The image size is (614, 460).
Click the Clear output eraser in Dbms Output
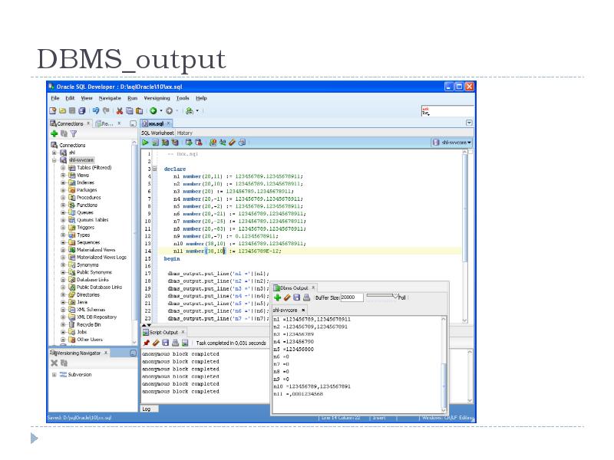pos(286,297)
